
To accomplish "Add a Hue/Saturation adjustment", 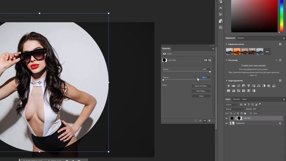I will tap(254, 86).
